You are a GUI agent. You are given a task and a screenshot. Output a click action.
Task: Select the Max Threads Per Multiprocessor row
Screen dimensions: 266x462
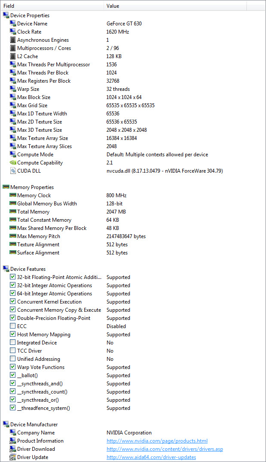pos(133,65)
